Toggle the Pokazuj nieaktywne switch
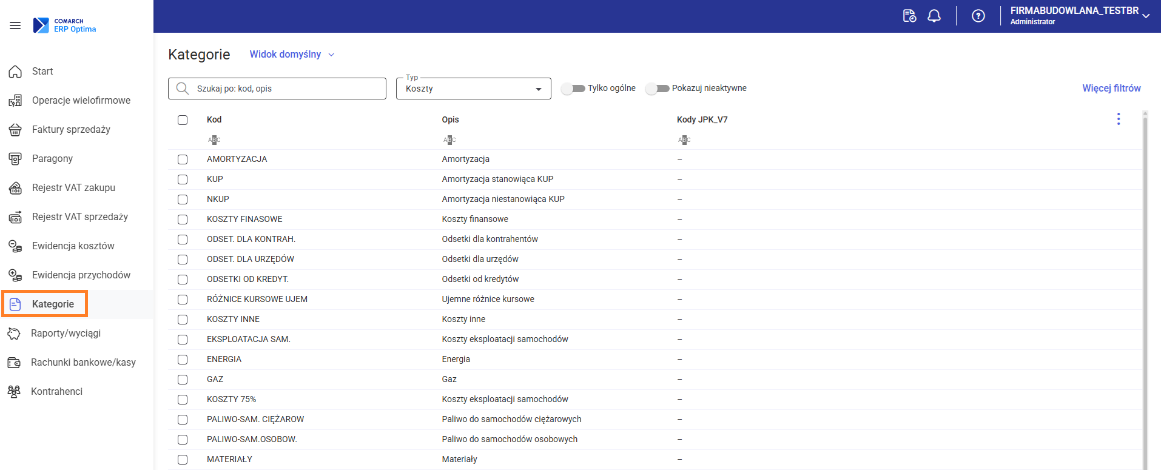 point(657,89)
